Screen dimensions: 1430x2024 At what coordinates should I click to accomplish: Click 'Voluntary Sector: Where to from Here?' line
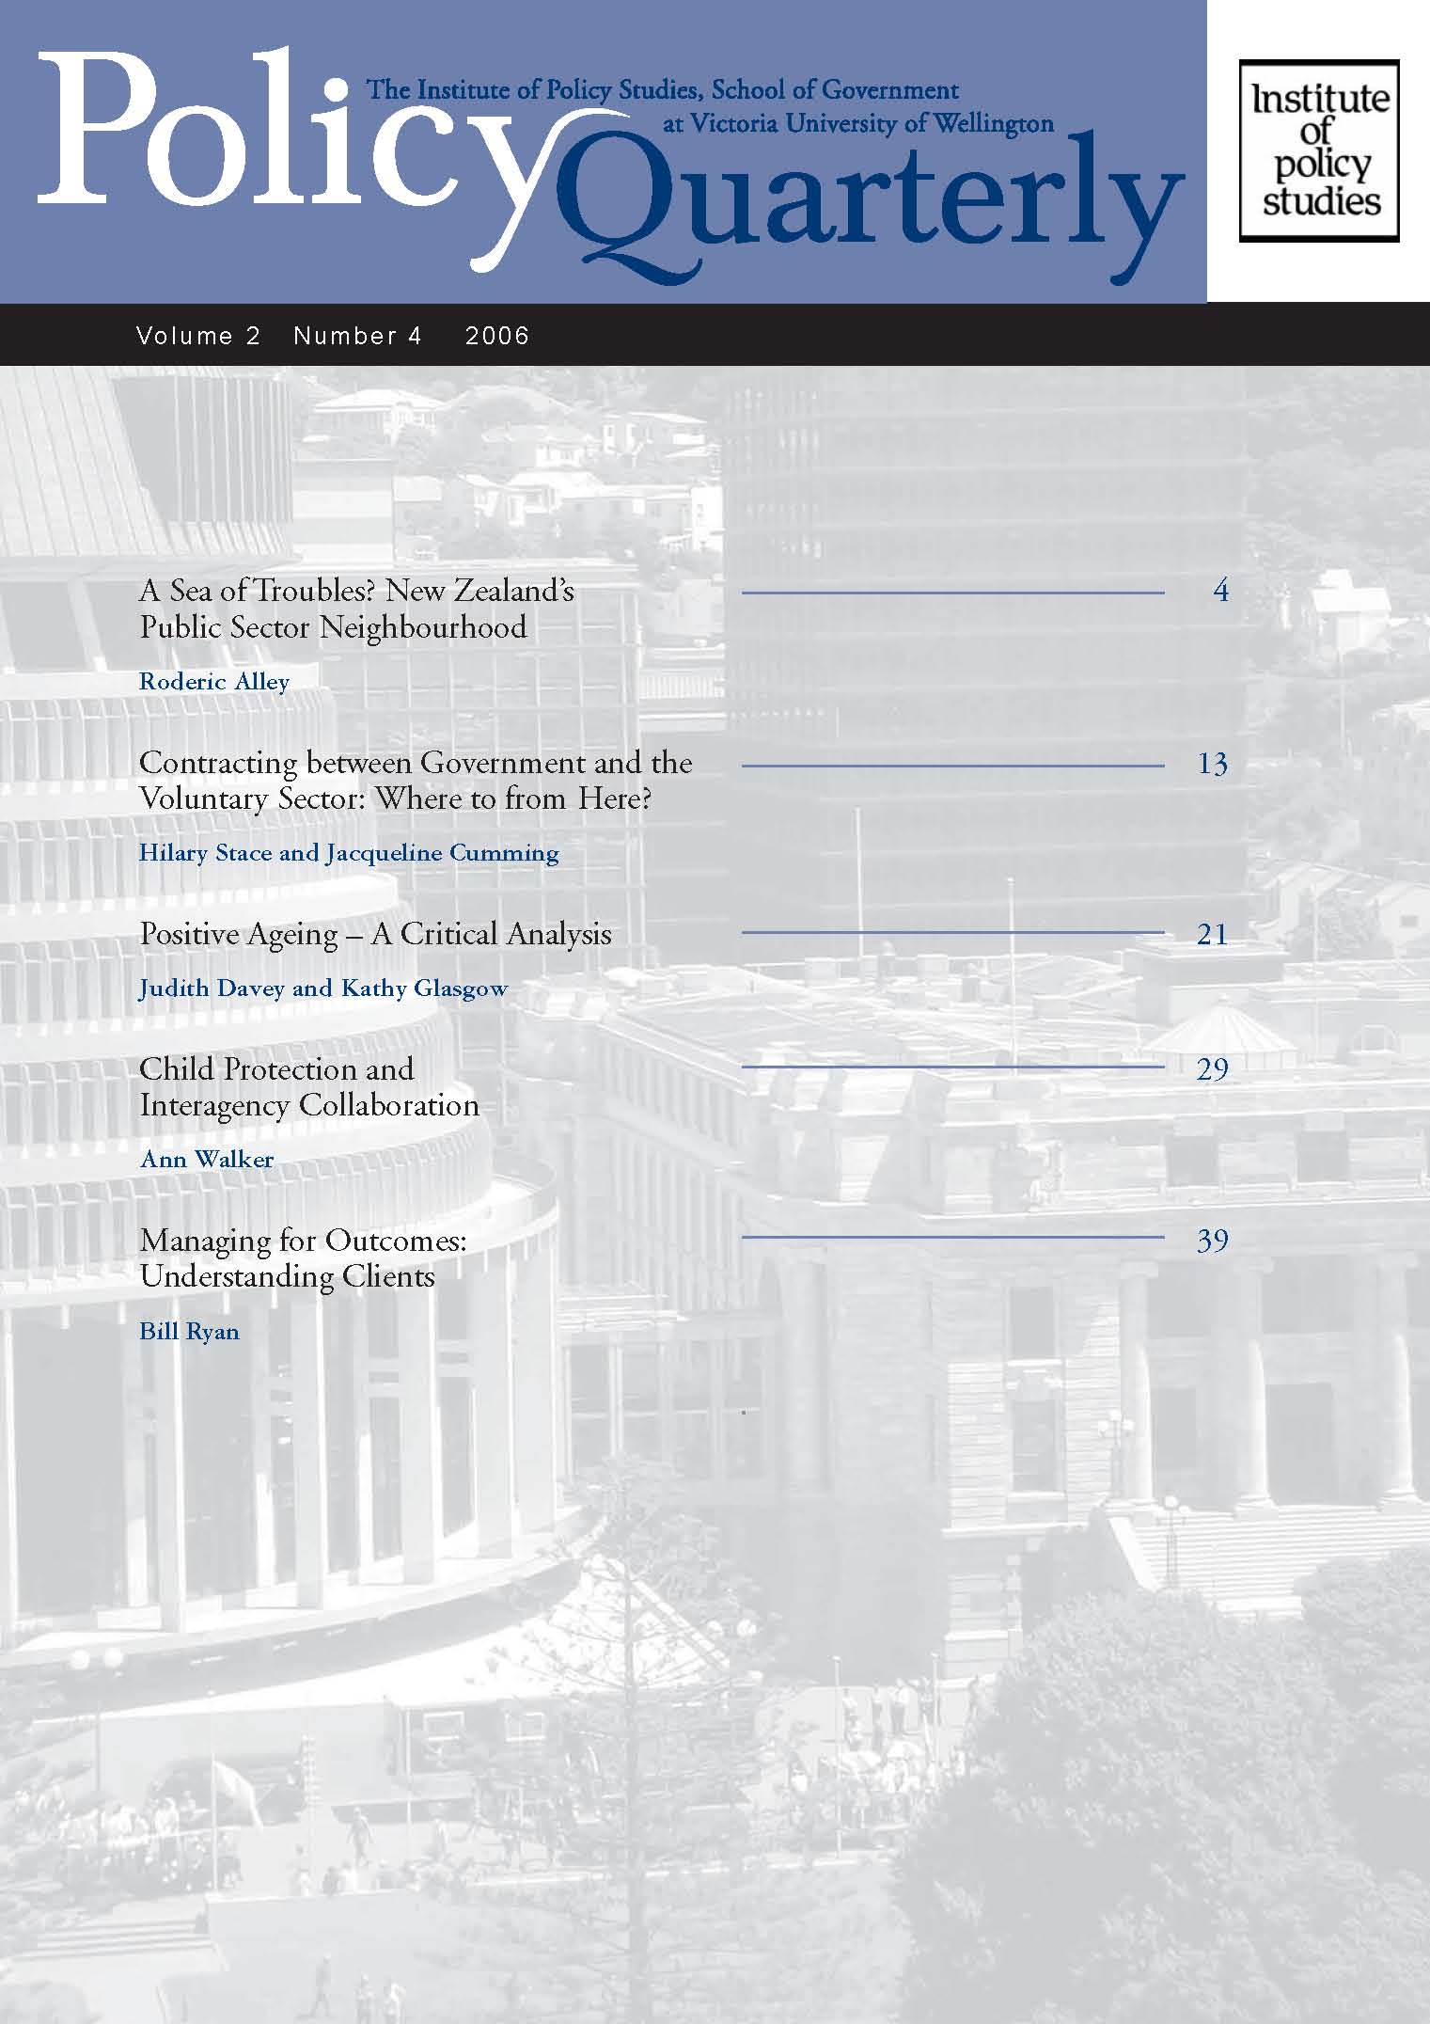396,799
